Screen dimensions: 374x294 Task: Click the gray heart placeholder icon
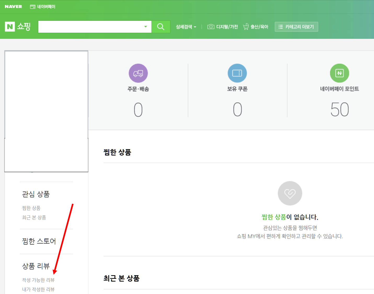click(290, 193)
